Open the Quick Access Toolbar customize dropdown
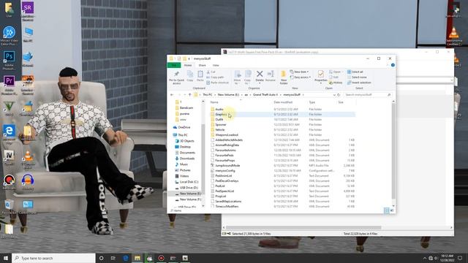468x263 pixels. (189, 58)
